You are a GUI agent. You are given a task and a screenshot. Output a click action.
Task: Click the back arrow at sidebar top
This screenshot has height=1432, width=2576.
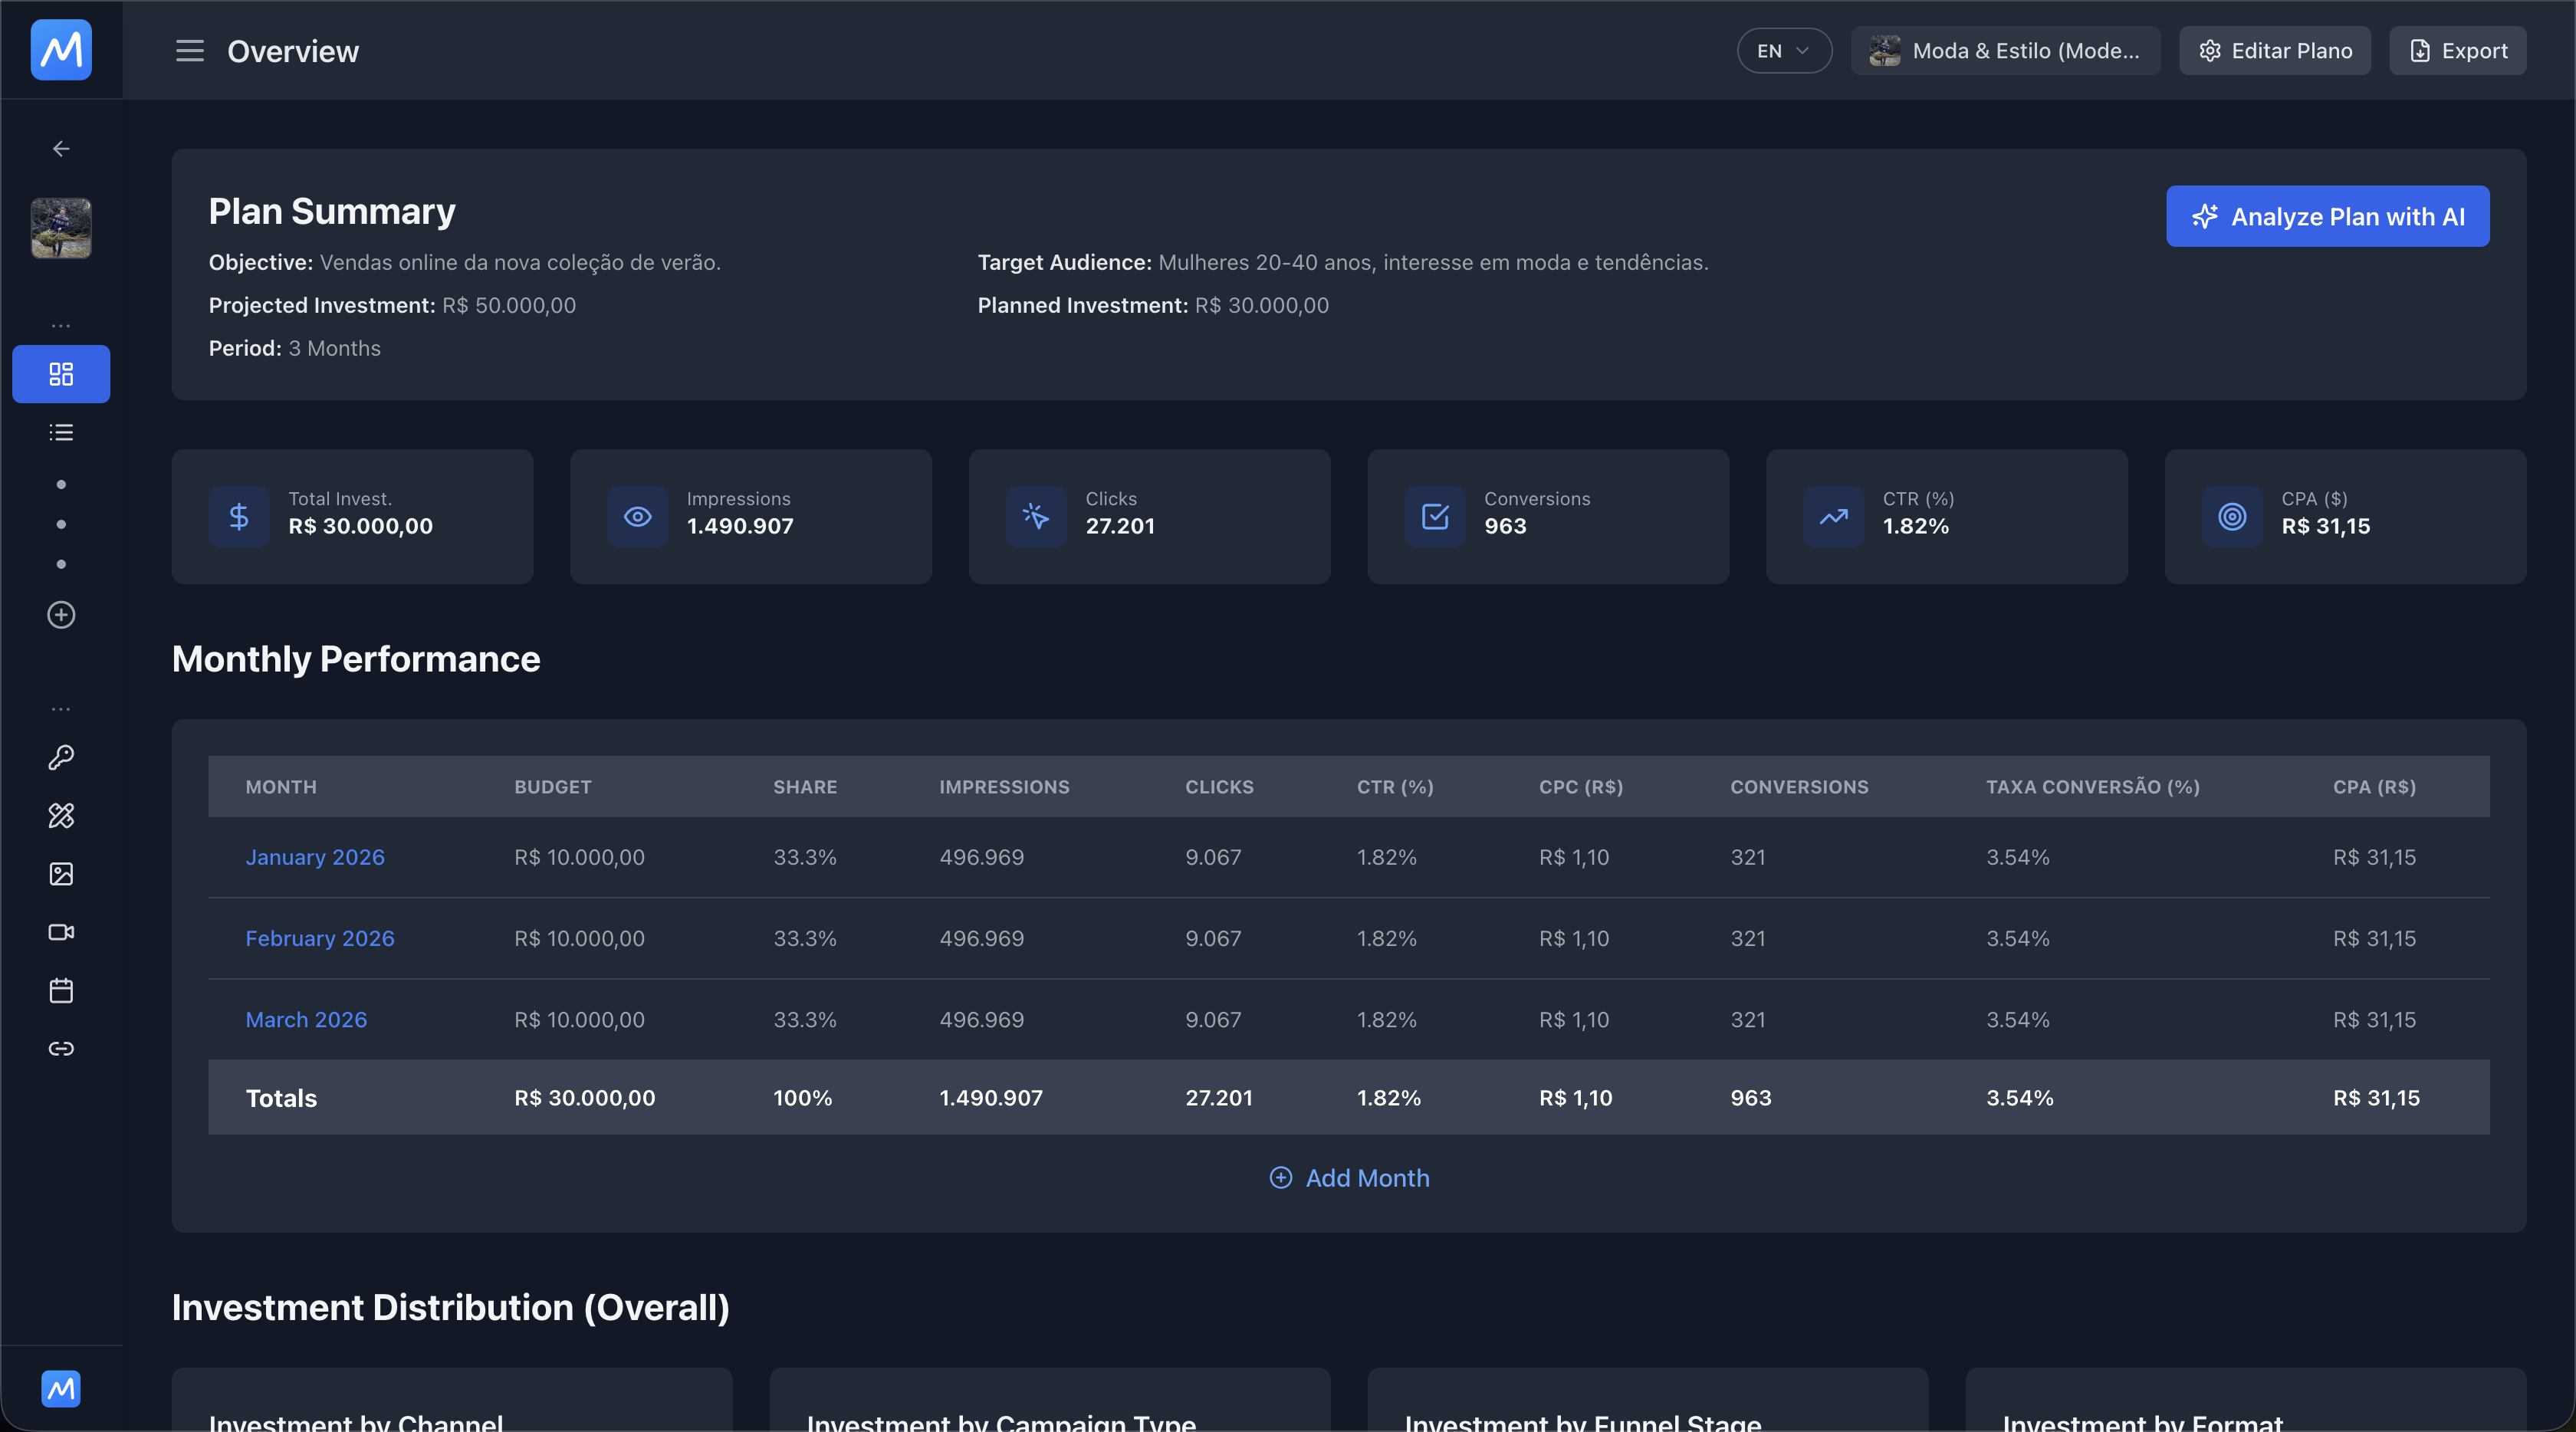coord(60,148)
